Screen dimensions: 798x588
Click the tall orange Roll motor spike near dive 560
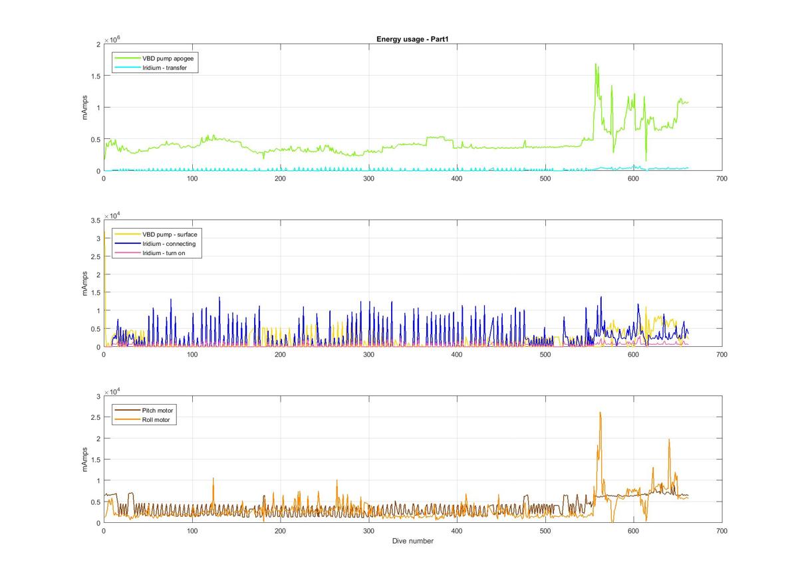pos(600,413)
